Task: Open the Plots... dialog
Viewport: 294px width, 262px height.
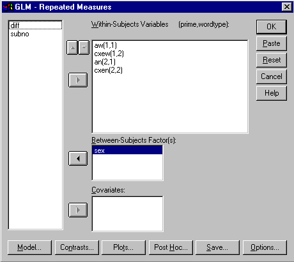Action: tap(123, 247)
